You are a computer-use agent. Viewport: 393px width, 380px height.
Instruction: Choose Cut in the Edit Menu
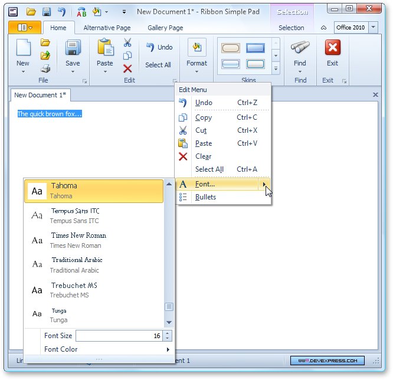[x=223, y=130]
